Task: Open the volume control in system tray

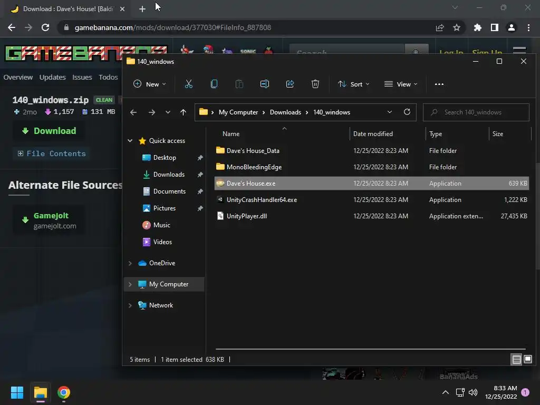Action: (x=473, y=392)
